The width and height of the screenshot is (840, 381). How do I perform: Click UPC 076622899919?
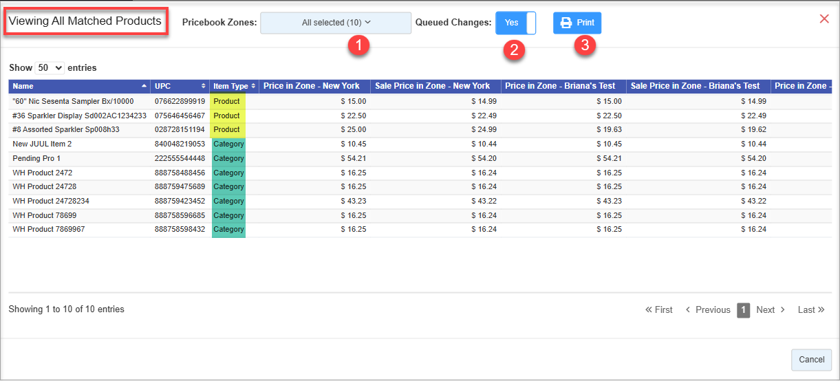[x=180, y=101]
